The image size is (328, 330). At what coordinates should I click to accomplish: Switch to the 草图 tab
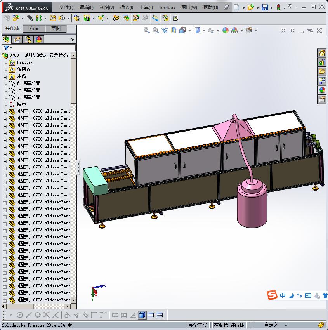[56, 28]
